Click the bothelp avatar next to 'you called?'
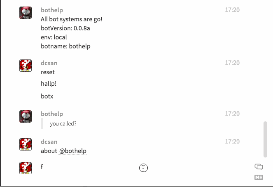 tap(26, 116)
